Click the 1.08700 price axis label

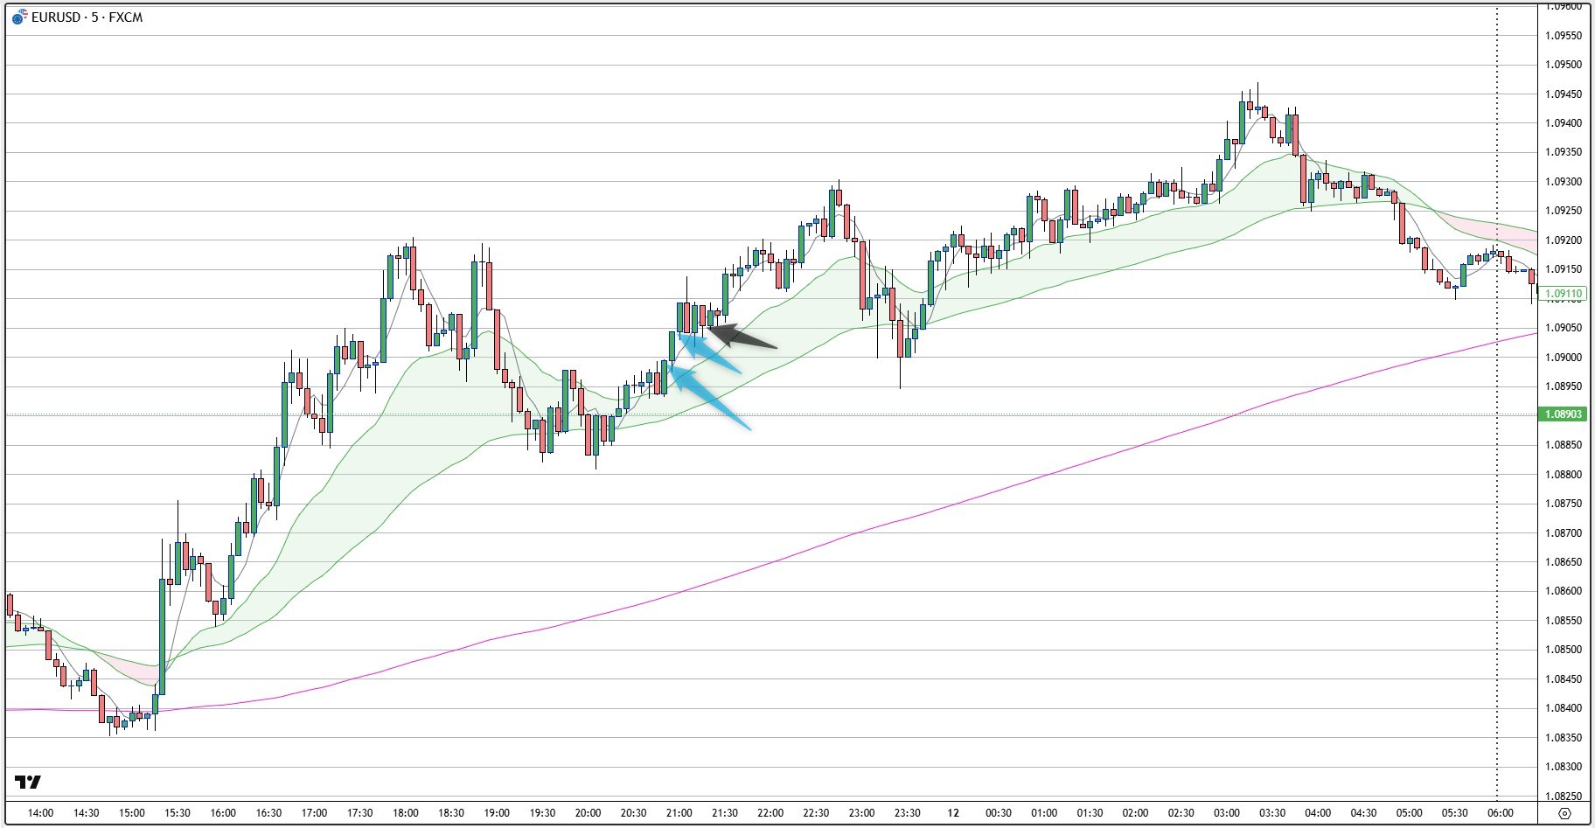1564,533
